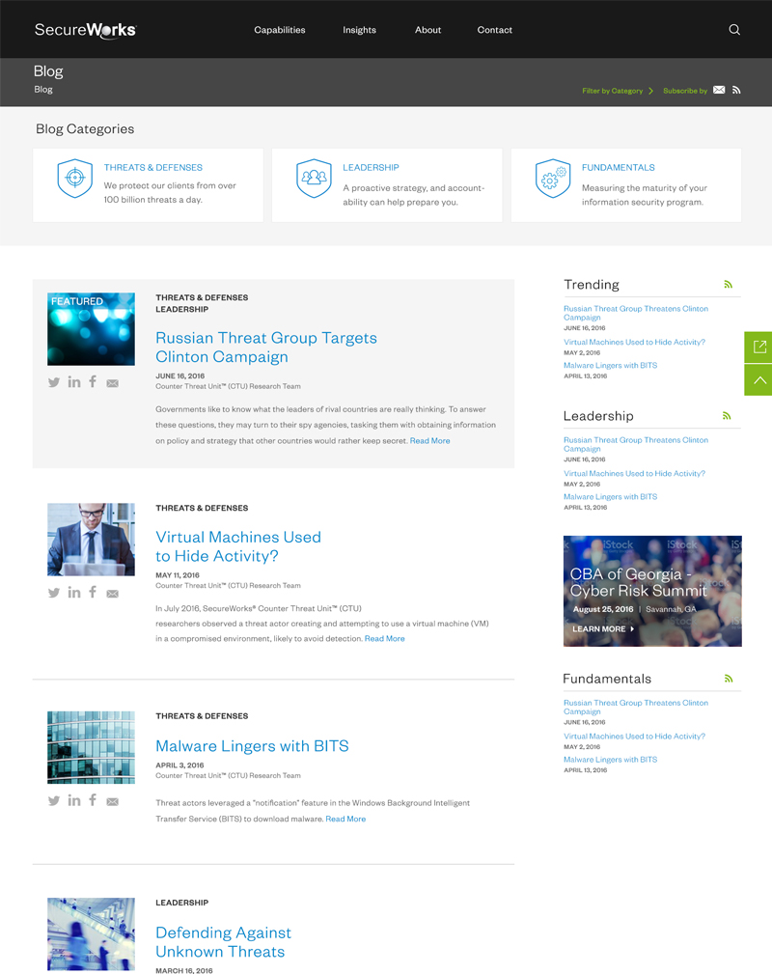This screenshot has width=772, height=974.
Task: Open the RSS feed icon in header
Action: [x=736, y=90]
